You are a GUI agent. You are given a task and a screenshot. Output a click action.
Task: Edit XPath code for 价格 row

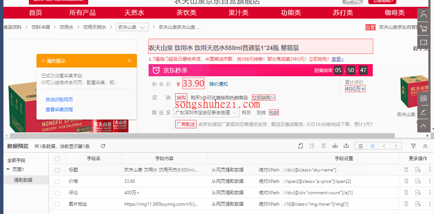(418, 181)
